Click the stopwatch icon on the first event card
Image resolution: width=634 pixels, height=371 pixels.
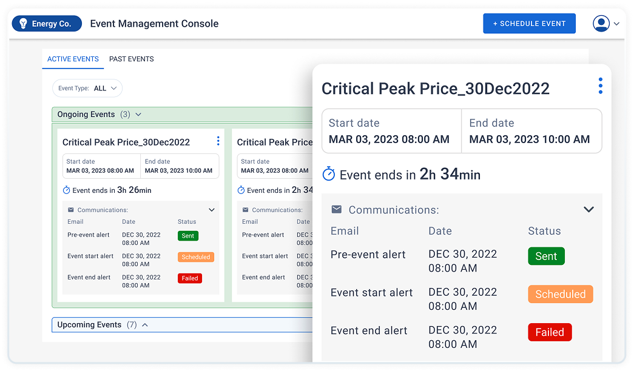coord(66,190)
